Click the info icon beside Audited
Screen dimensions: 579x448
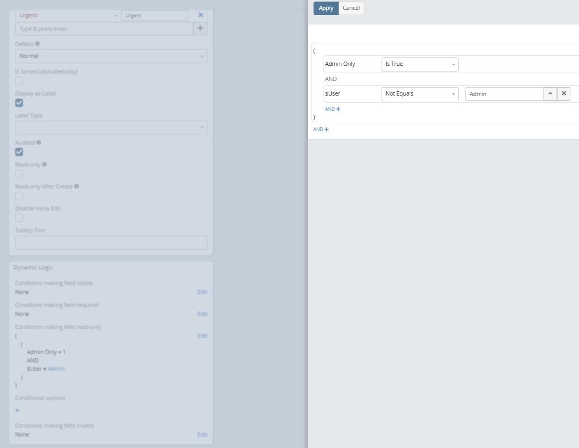(39, 142)
